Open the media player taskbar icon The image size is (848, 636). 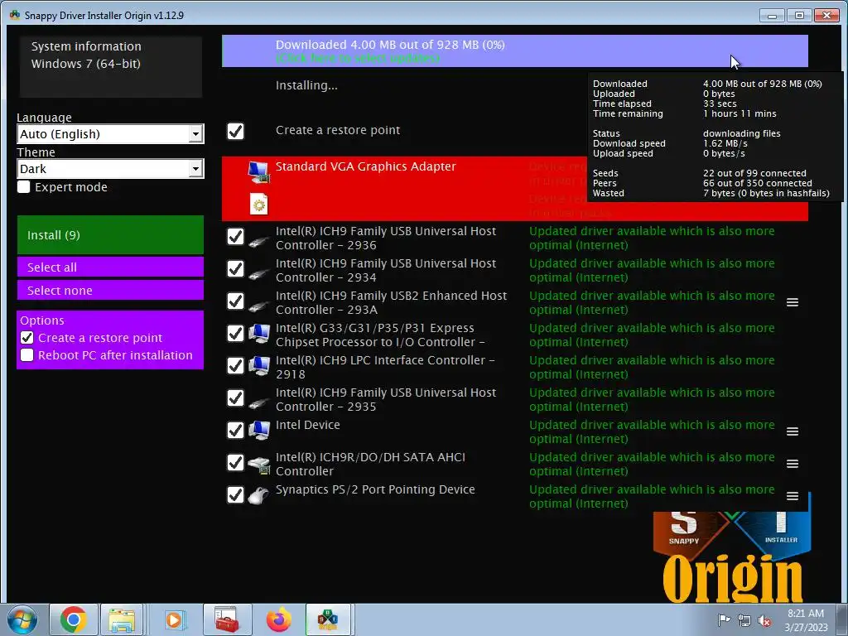point(174,619)
